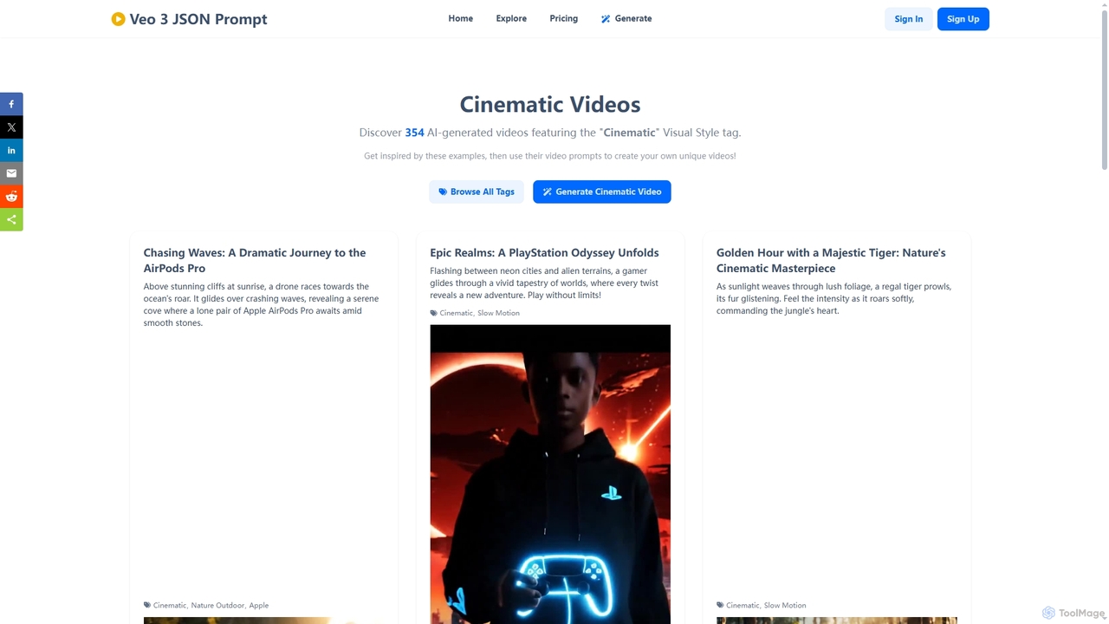Screen dimensions: 1109x624
Task: Click the Browse All Tags button
Action: point(477,192)
